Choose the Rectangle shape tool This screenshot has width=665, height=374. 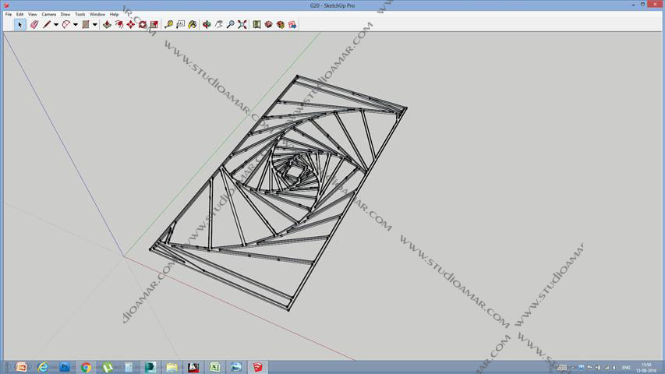(x=85, y=25)
